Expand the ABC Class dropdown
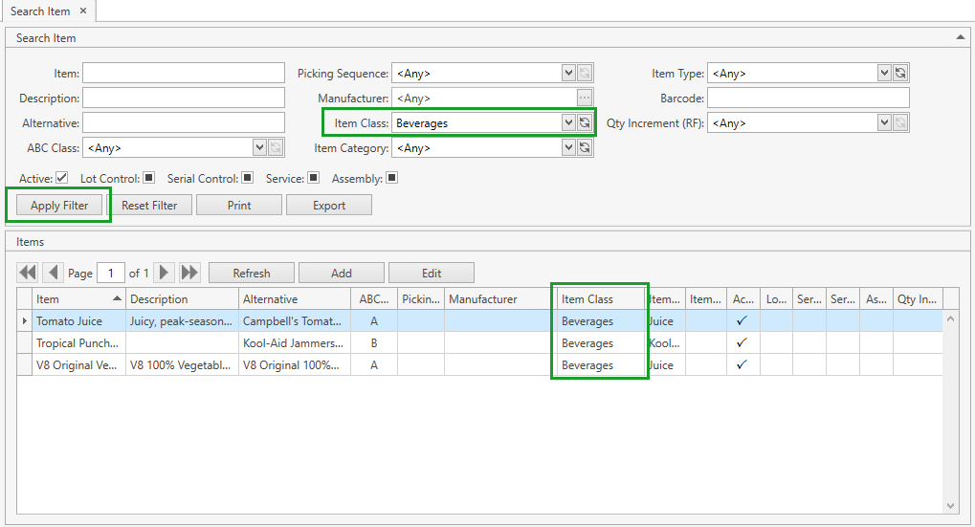The height and width of the screenshot is (527, 975). click(258, 148)
